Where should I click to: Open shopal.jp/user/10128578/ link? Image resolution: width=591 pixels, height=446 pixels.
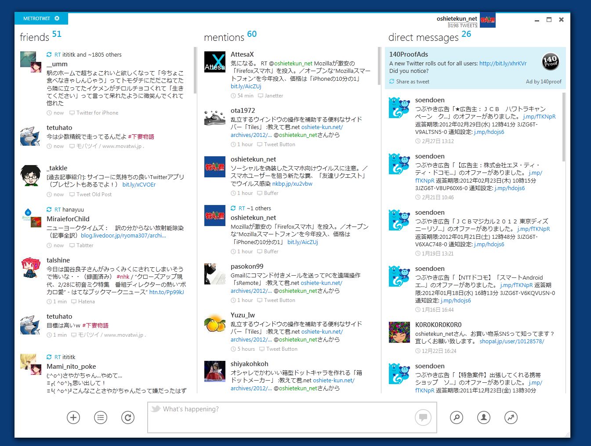511,341
